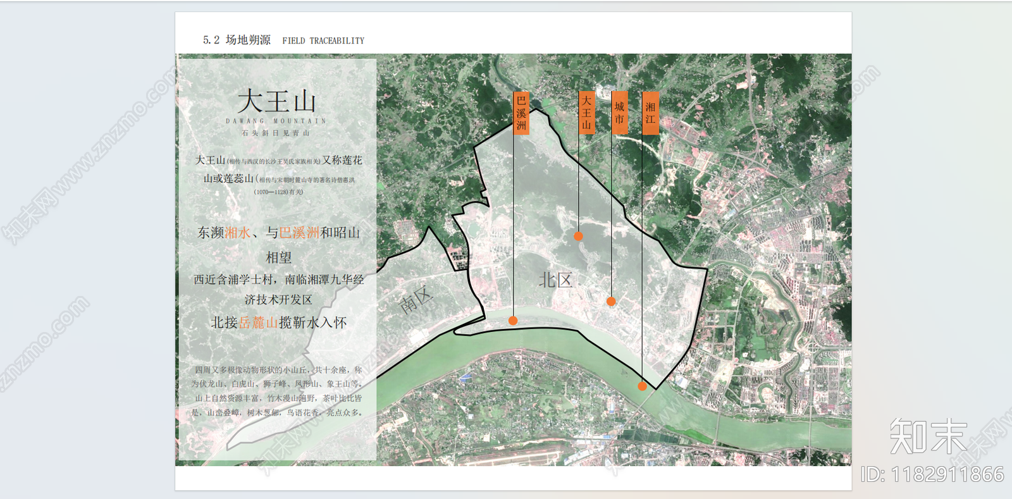Click the DAWANG MOUNTAIN subtitle
The width and height of the screenshot is (1012, 499).
(x=276, y=121)
